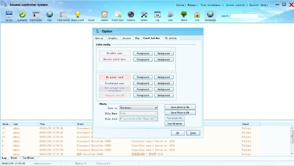Set Background for Discharged user

coord(164,83)
